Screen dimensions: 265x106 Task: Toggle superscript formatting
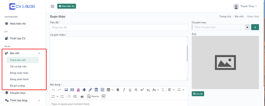[x=142, y=90]
